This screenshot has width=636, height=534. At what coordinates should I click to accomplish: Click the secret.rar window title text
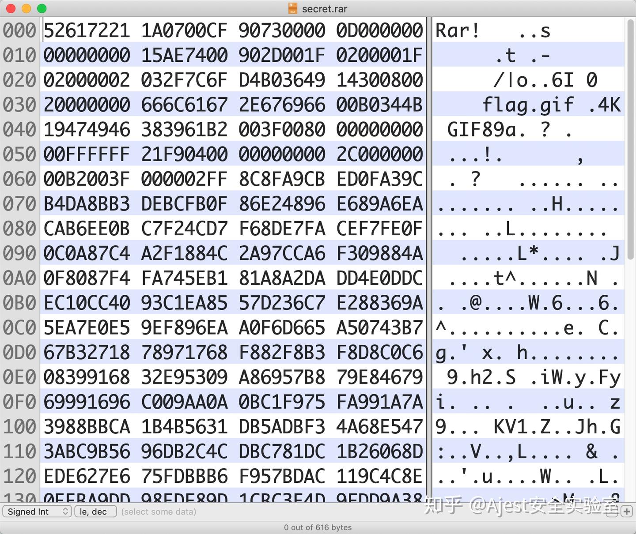tap(325, 9)
